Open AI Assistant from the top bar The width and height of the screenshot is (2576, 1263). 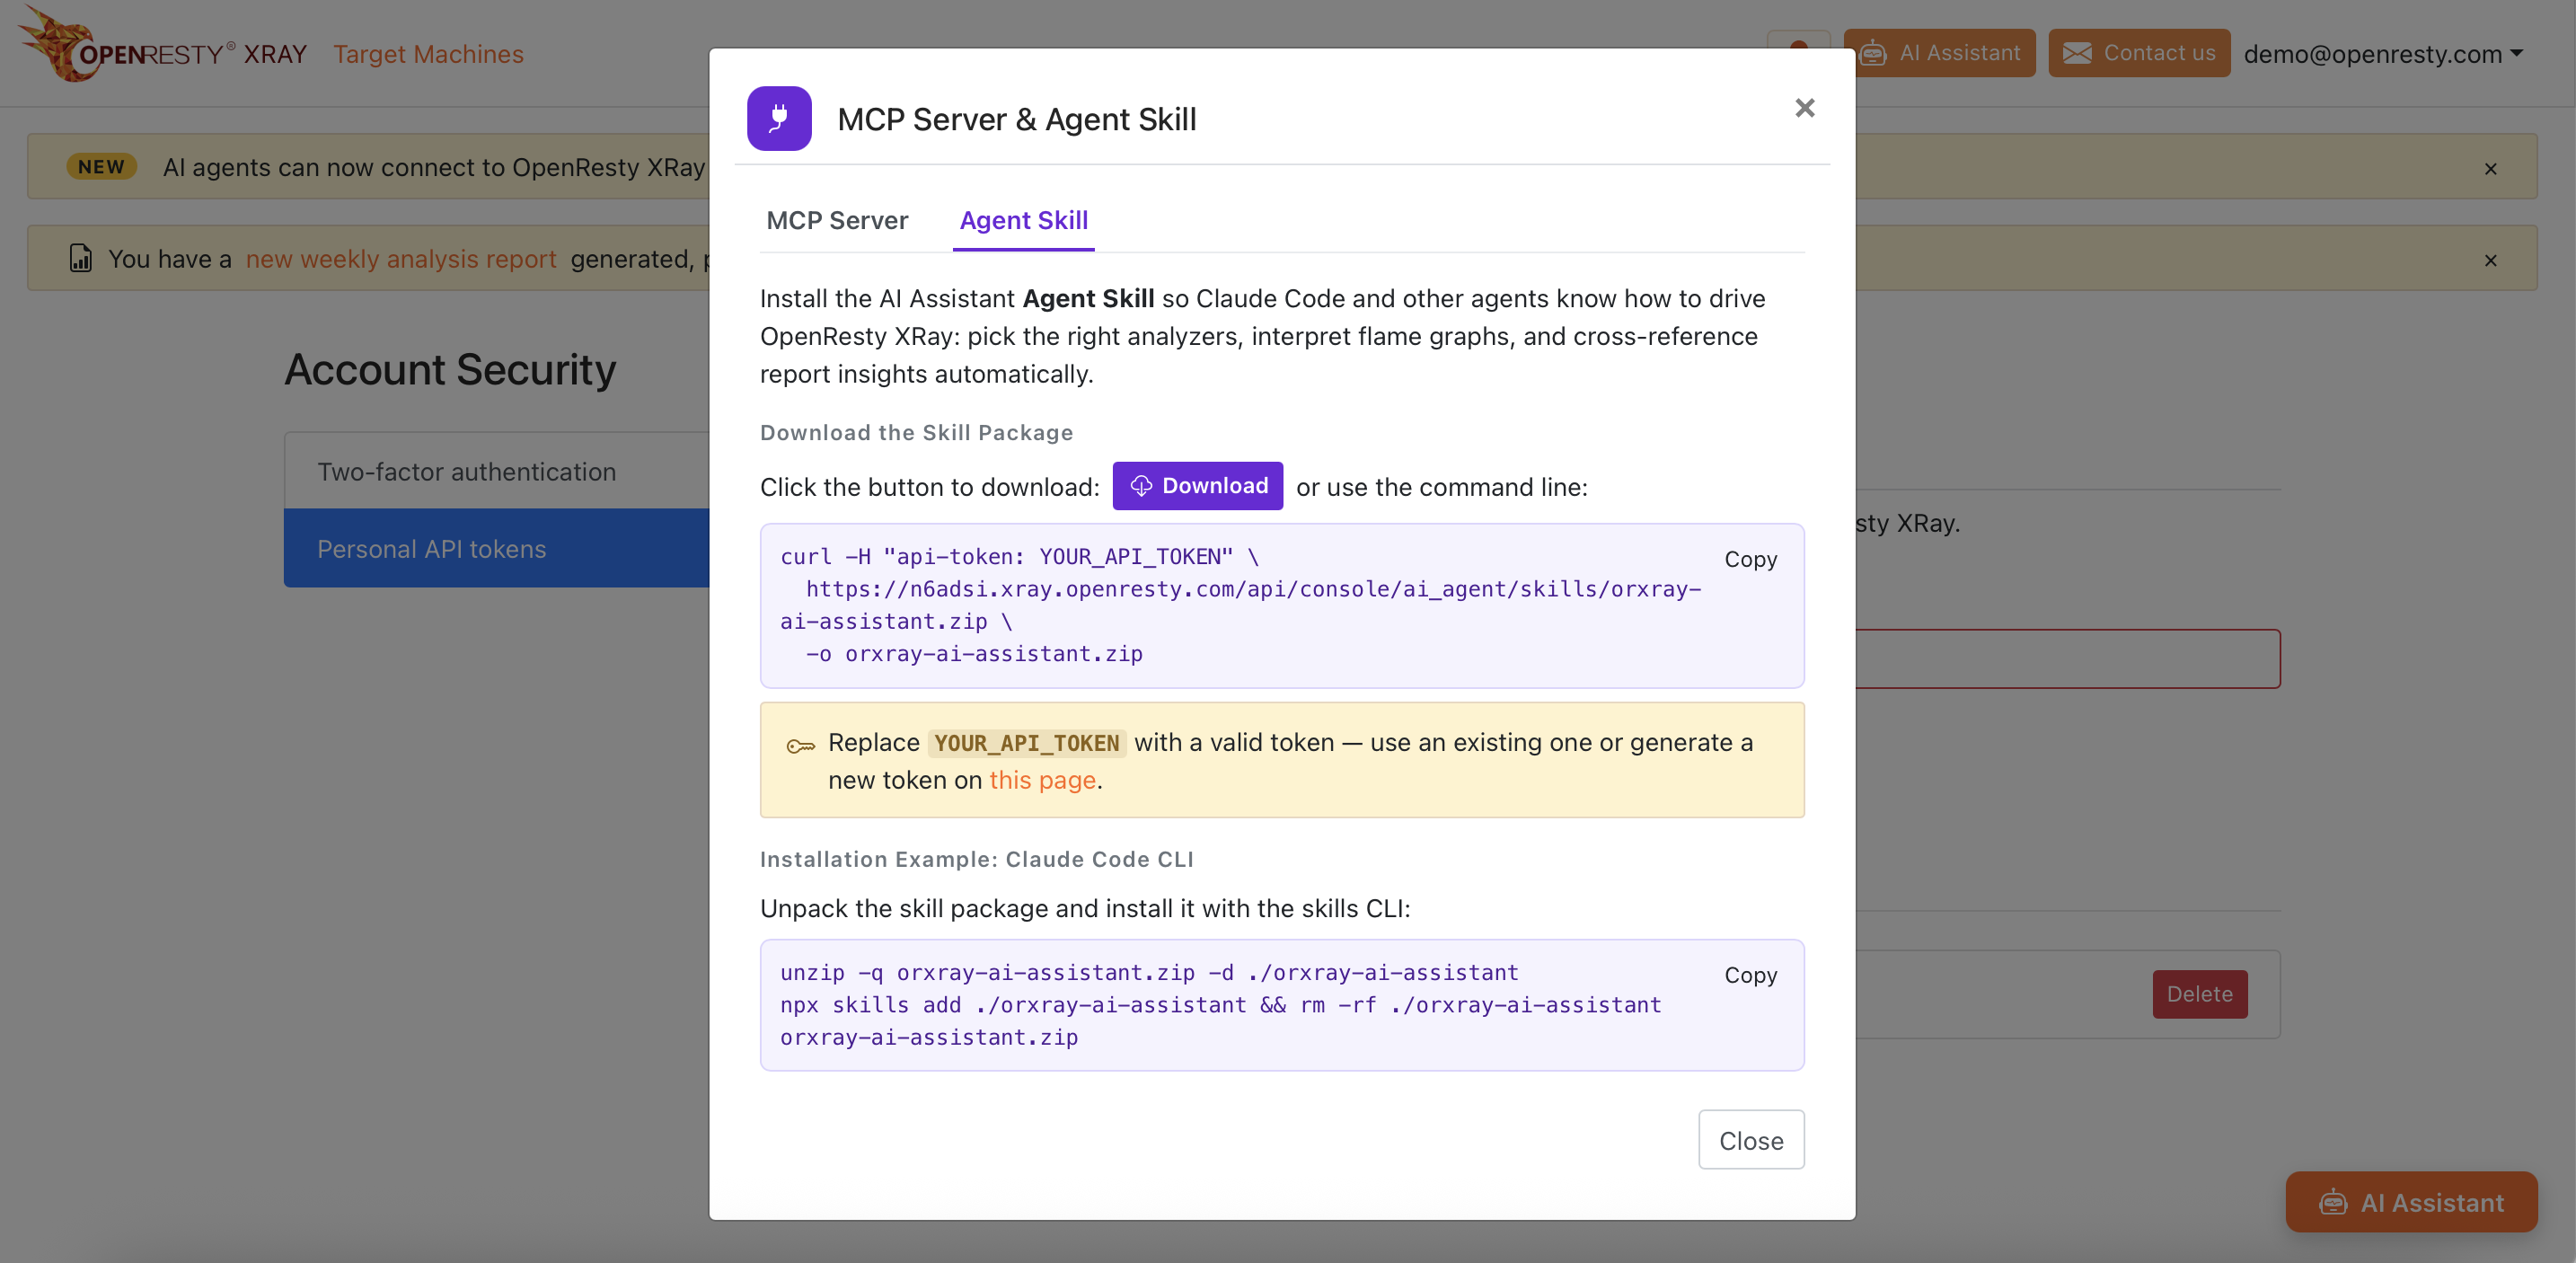coord(1939,53)
